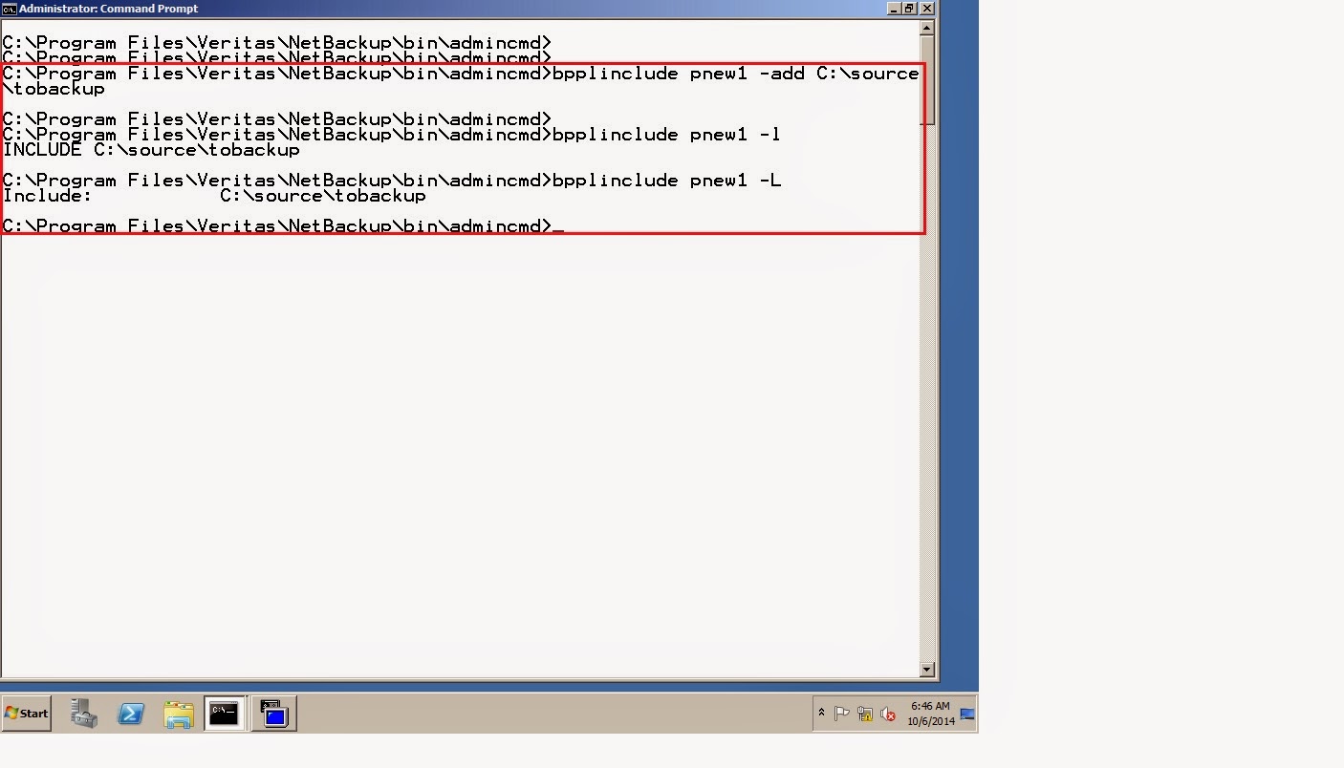Launch Windows PowerShell from the taskbar
Image resolution: width=1344 pixels, height=768 pixels.
click(x=131, y=713)
